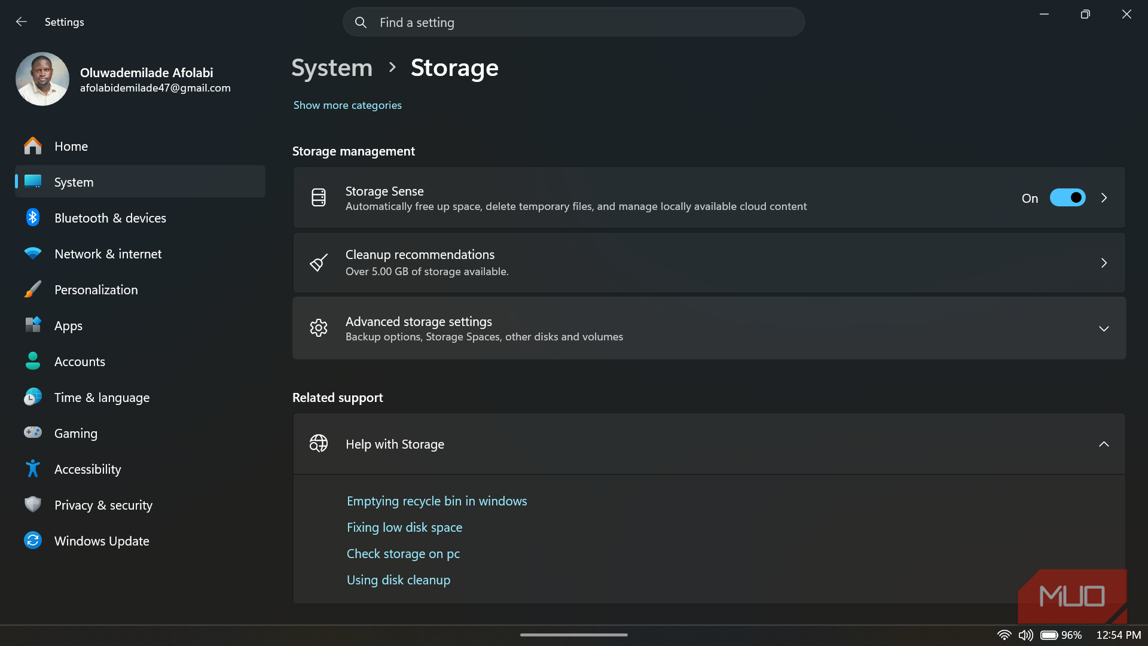Click the Cleanup recommendations broom icon
The height and width of the screenshot is (646, 1148).
pos(319,263)
